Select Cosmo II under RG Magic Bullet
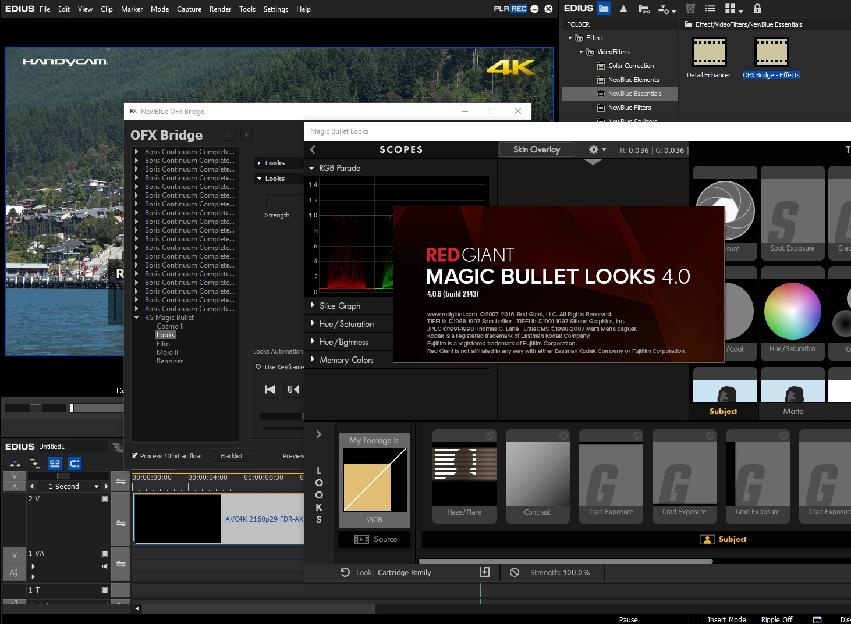This screenshot has width=851, height=624. pyautogui.click(x=170, y=326)
